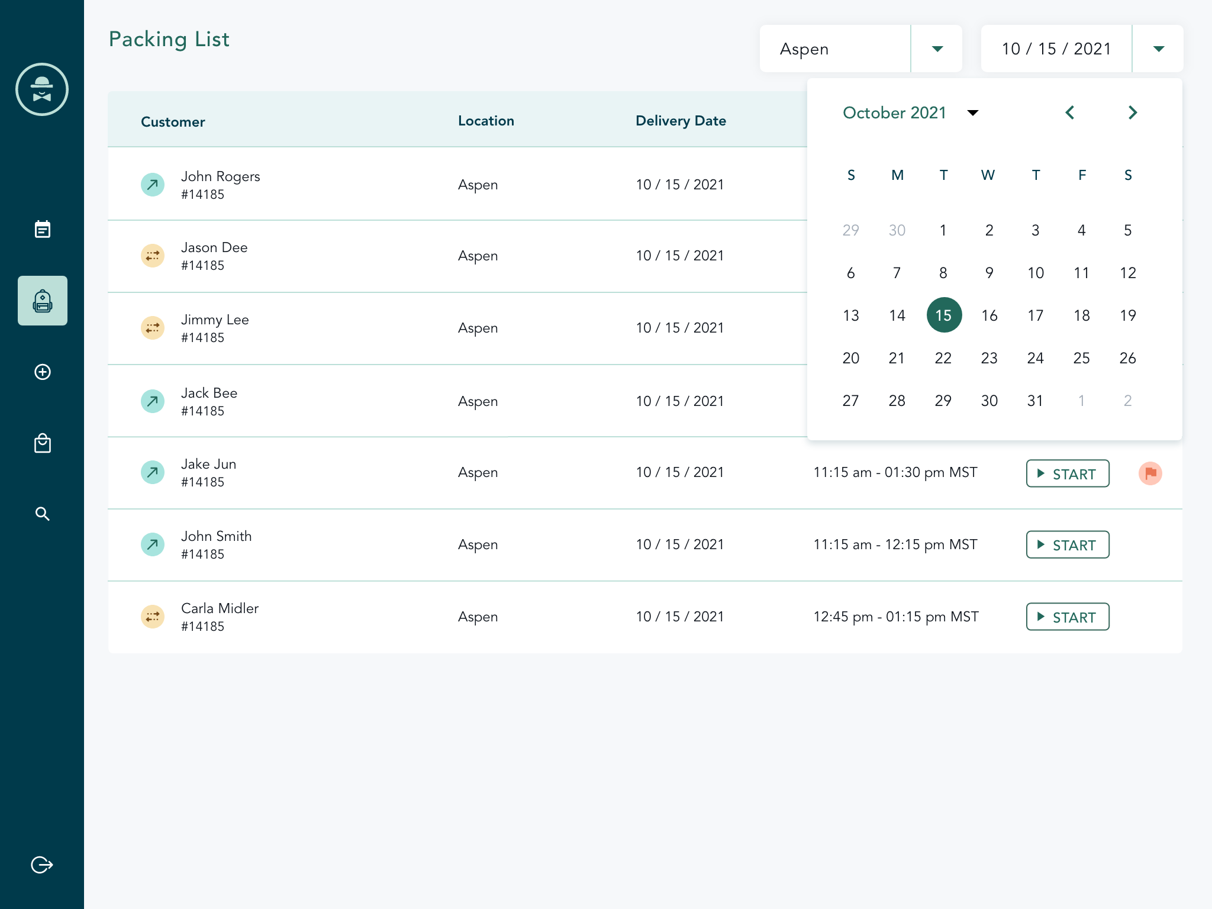1212x909 pixels.
Task: Select the backpack packing list sidebar icon
Action: coord(42,301)
